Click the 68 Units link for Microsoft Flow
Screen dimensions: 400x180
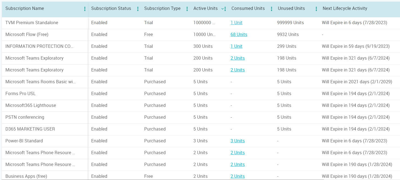point(239,34)
